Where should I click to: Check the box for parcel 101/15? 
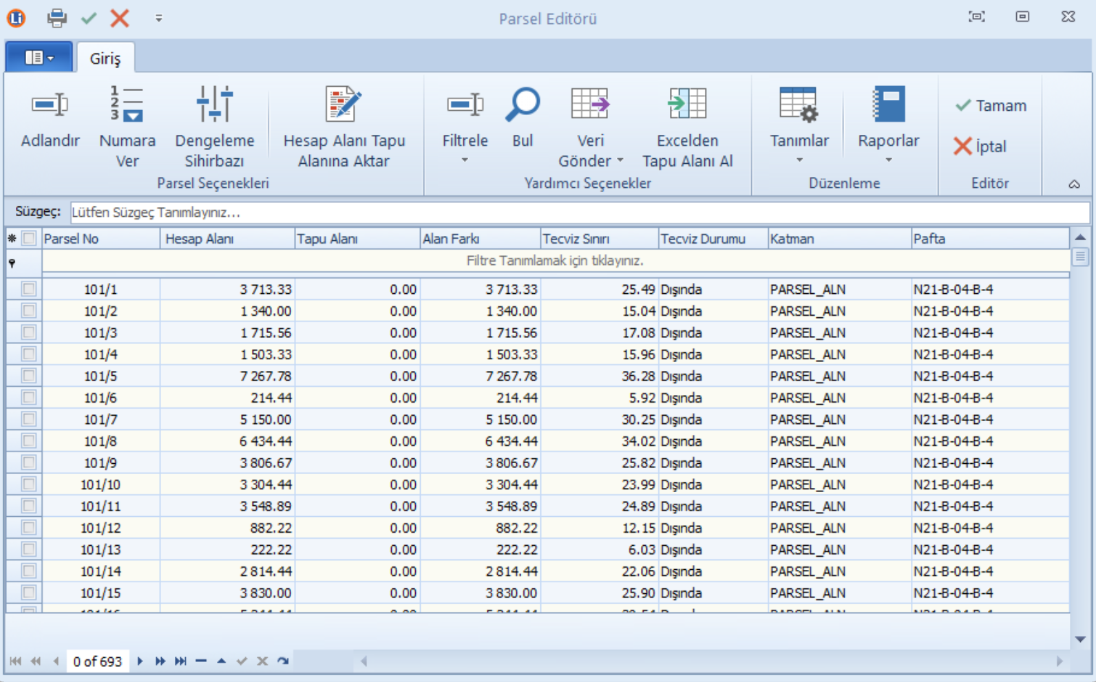(x=29, y=593)
